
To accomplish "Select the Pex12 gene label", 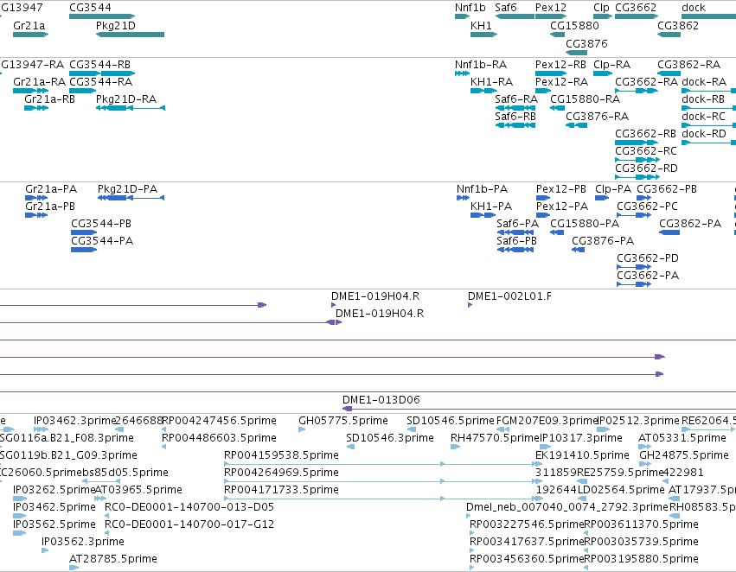I will pos(551,8).
